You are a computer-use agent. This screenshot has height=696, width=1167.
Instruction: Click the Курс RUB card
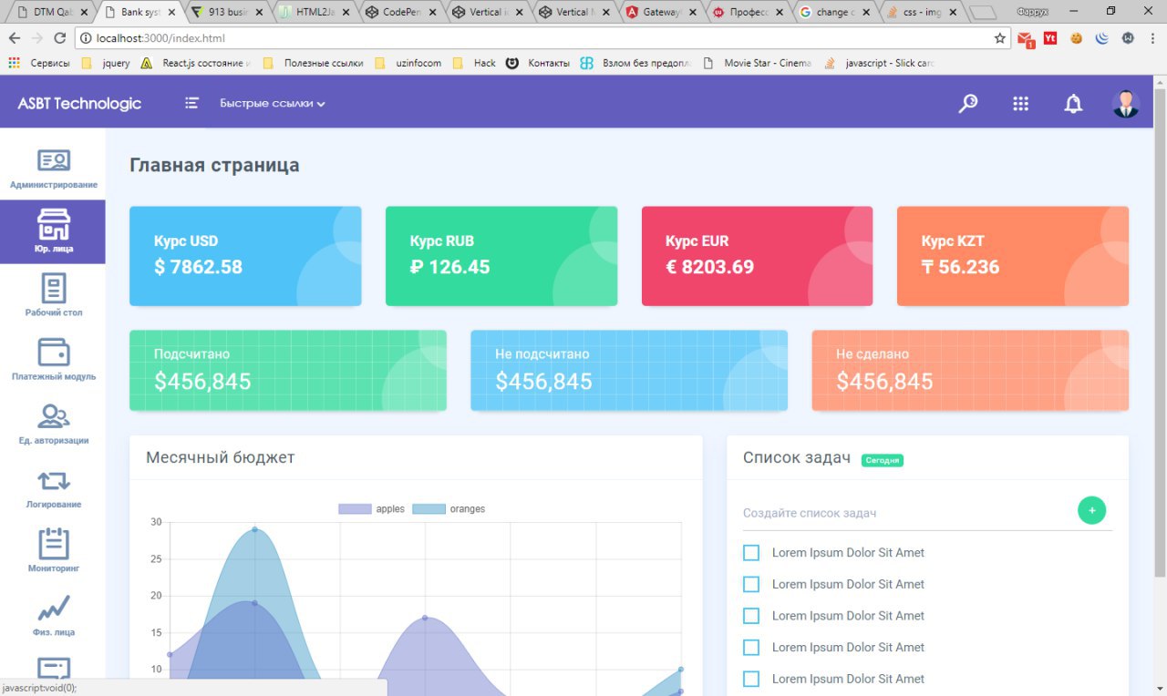(501, 256)
